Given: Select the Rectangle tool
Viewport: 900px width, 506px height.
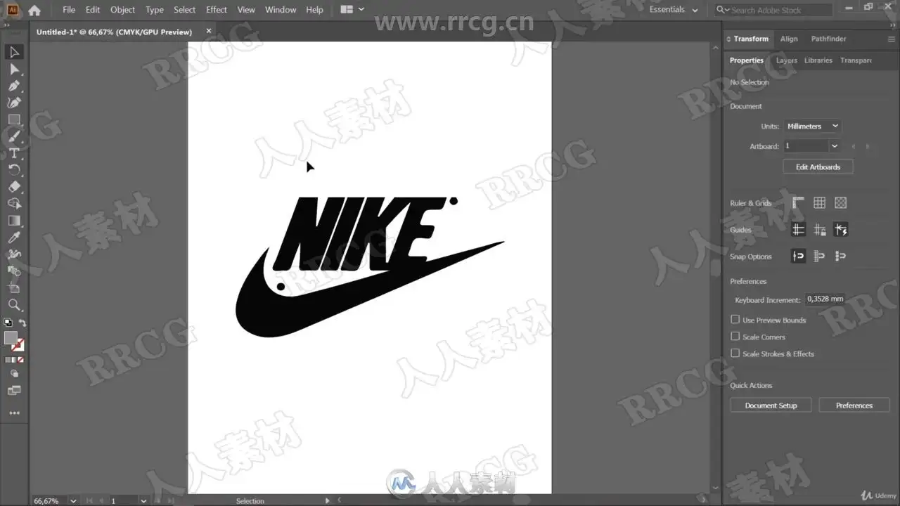Looking at the screenshot, I should (x=14, y=119).
